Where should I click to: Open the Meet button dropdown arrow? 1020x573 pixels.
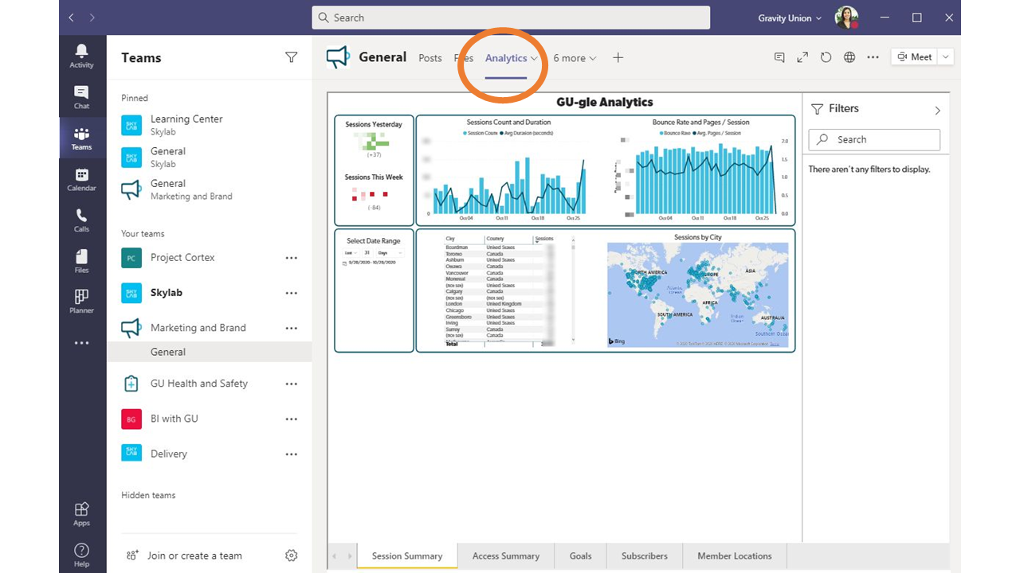click(x=945, y=57)
